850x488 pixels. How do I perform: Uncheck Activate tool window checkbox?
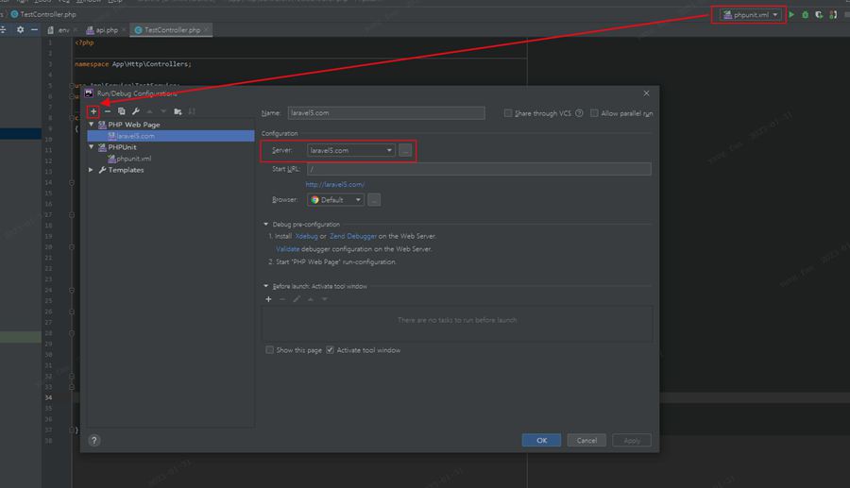330,350
